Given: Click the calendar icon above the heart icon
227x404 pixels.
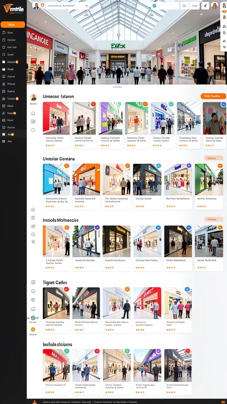Looking at the screenshot, I should click(x=33, y=122).
